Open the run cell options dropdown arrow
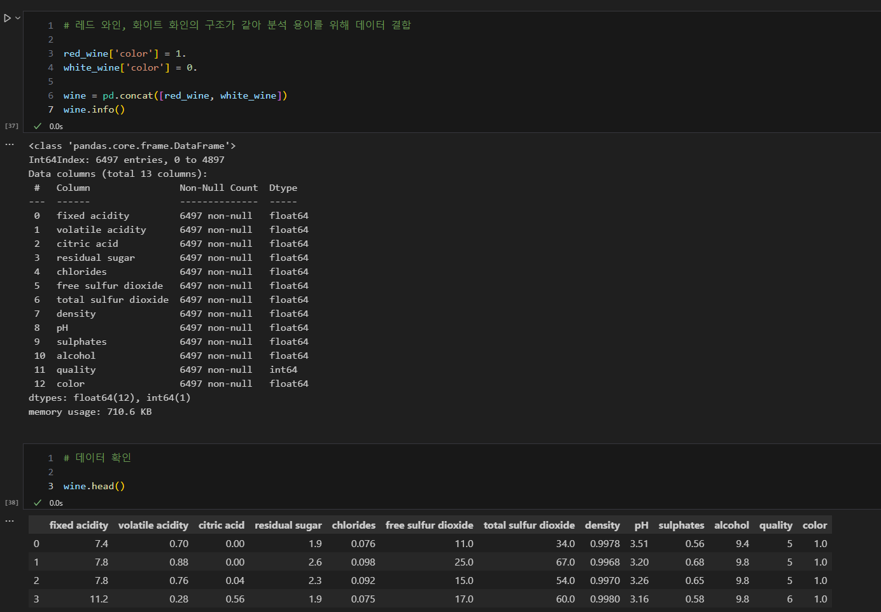Image resolution: width=881 pixels, height=612 pixels. (x=18, y=18)
